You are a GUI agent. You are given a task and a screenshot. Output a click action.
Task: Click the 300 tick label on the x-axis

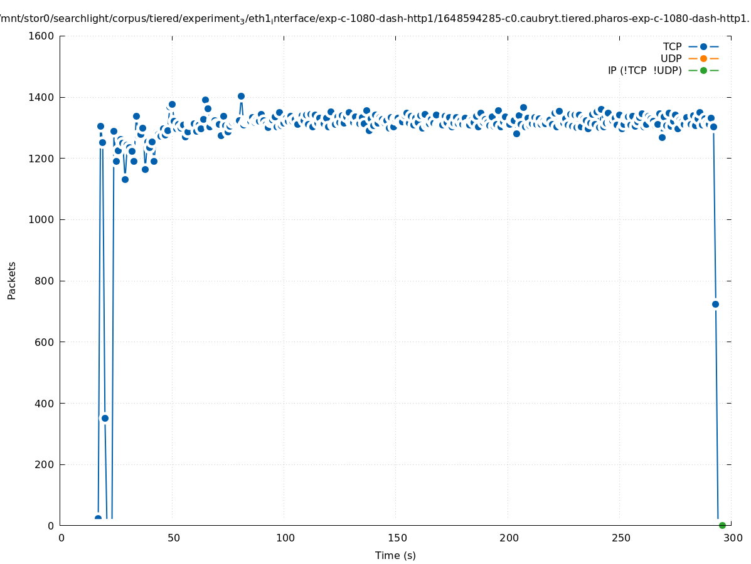tap(732, 538)
